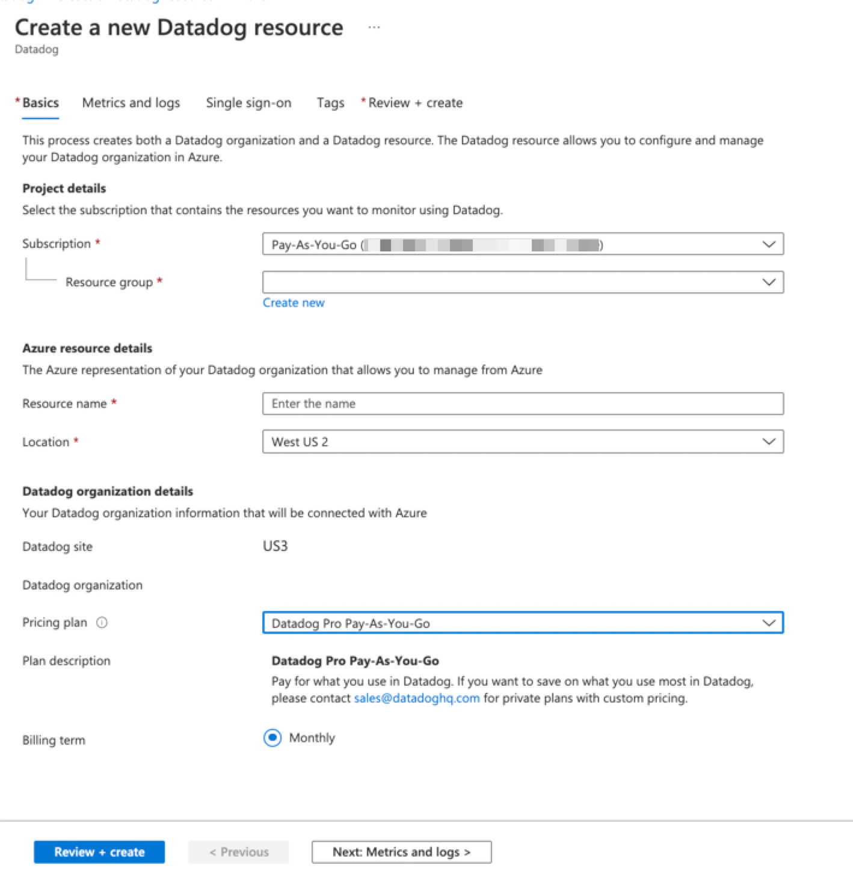Open the Single sign-on tab

click(x=248, y=103)
